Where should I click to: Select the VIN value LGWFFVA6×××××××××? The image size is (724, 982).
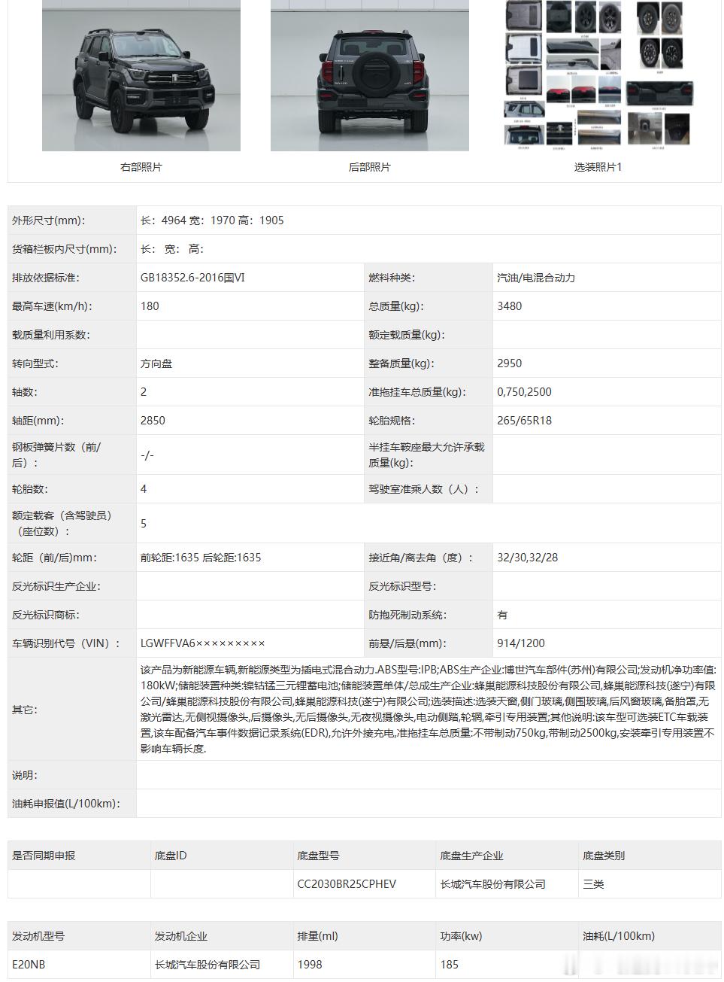(203, 643)
